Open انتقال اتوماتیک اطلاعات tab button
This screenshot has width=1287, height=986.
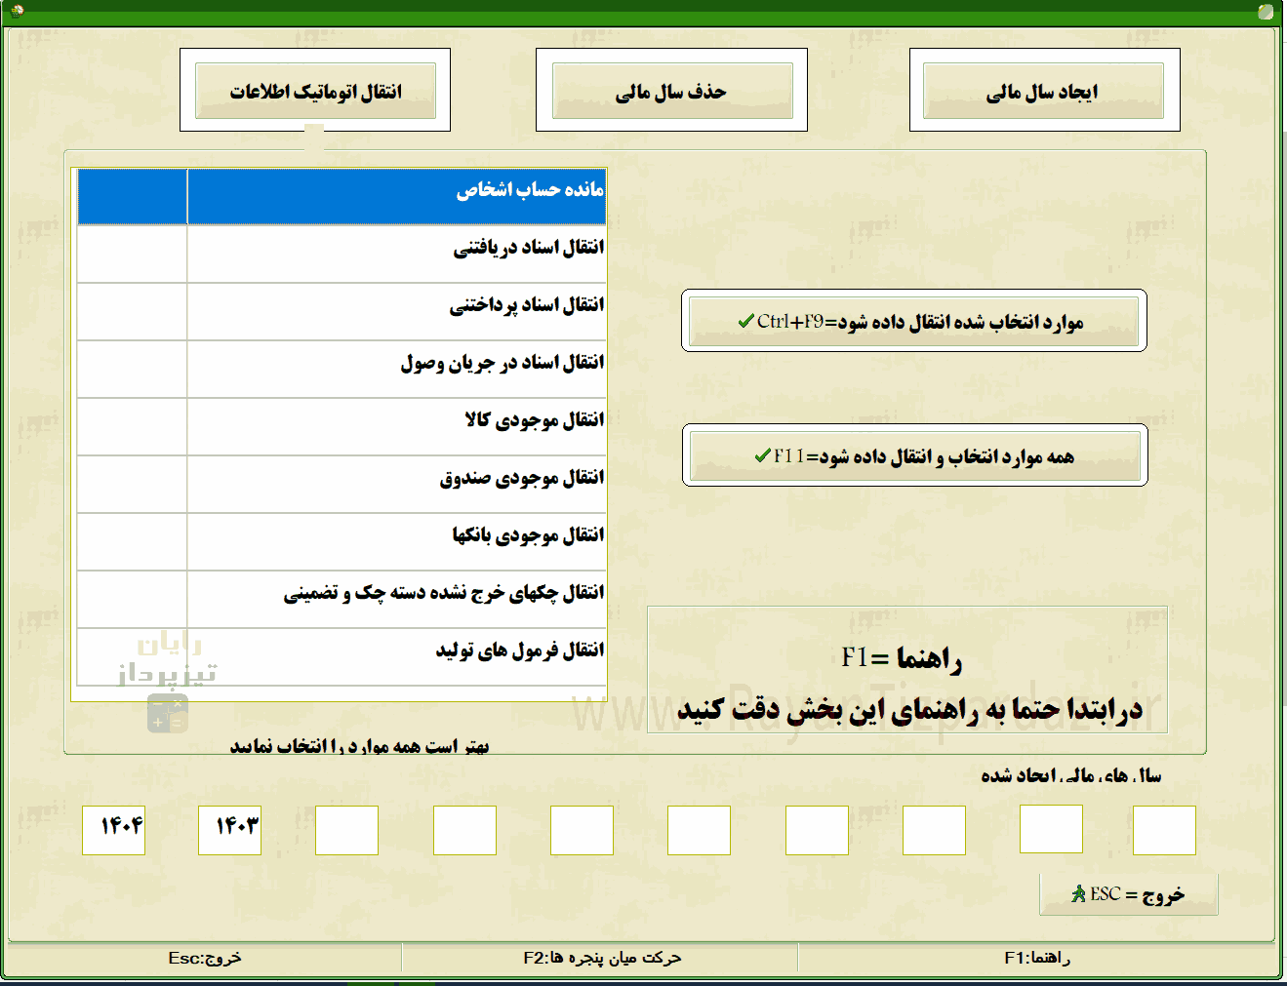[x=315, y=91]
